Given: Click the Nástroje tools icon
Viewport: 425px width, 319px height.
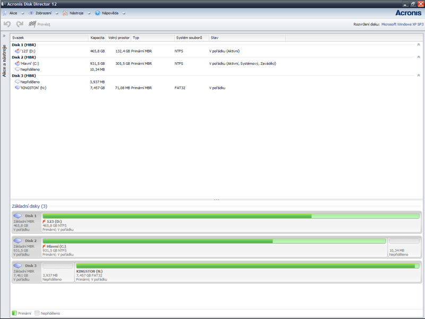Looking at the screenshot, I should [x=65, y=13].
